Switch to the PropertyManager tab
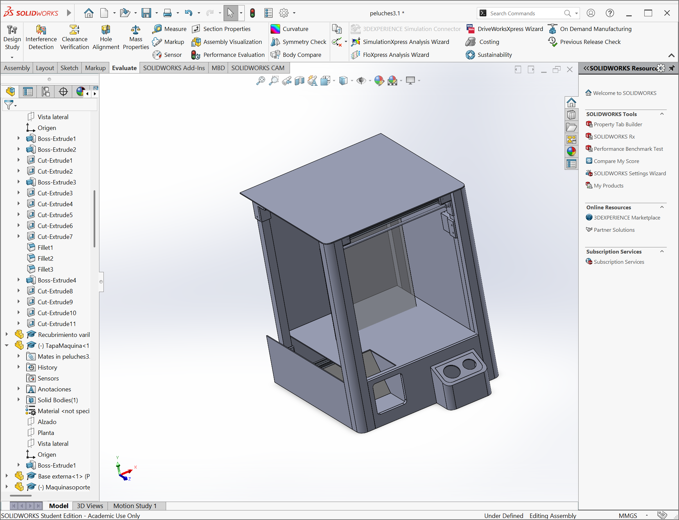The height and width of the screenshot is (520, 679). click(x=28, y=92)
